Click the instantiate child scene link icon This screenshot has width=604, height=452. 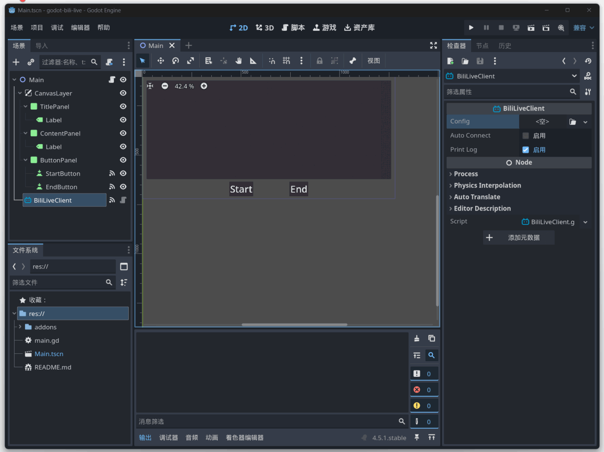point(31,62)
